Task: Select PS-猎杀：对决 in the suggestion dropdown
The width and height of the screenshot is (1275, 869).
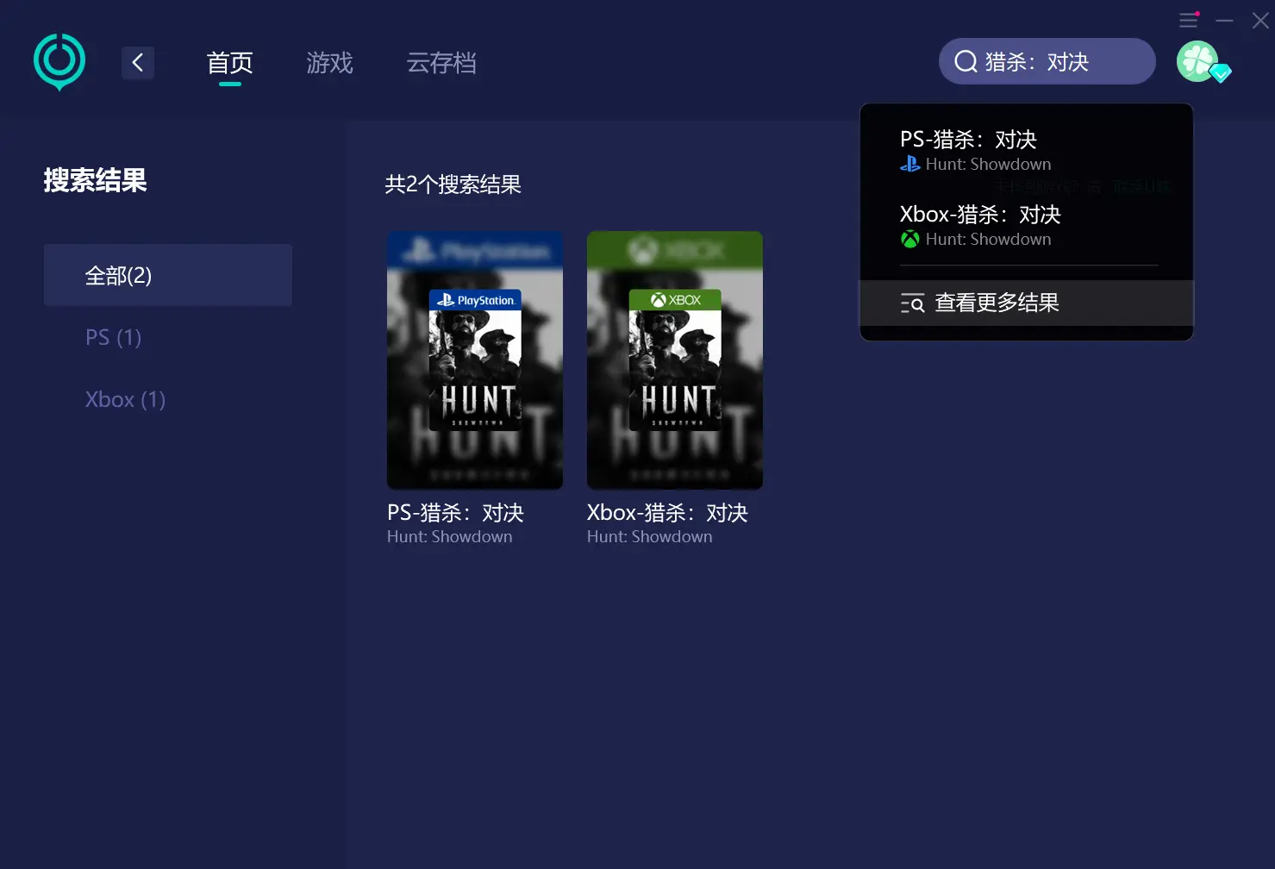Action: [1026, 150]
